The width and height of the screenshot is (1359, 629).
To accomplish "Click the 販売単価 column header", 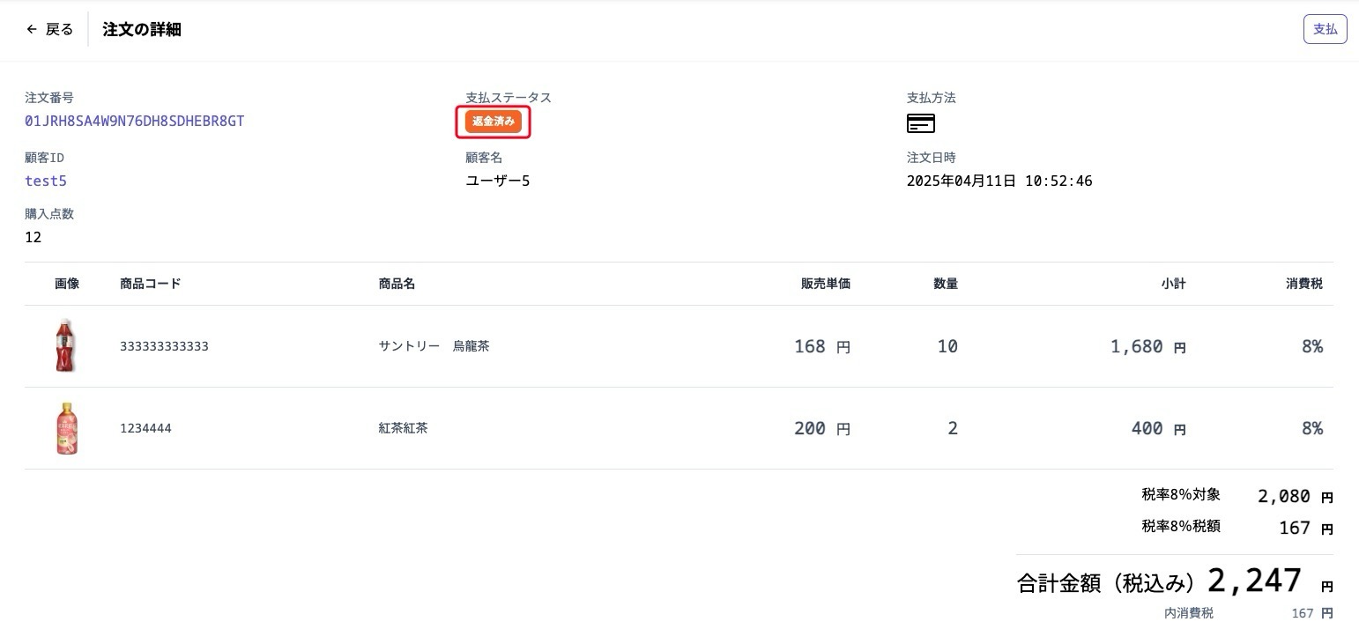I will pos(825,284).
